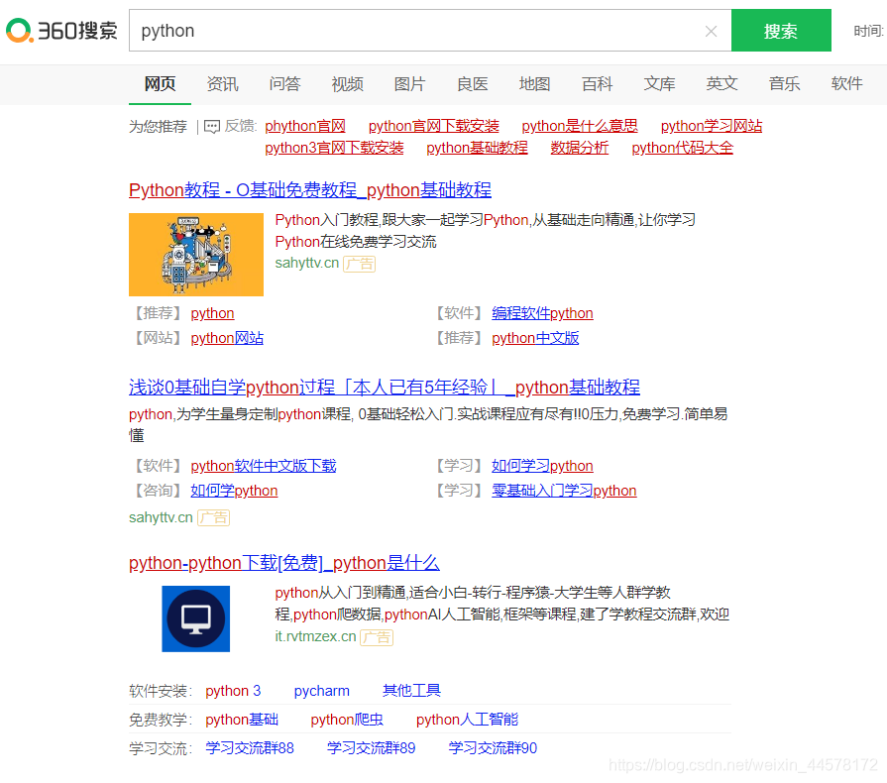Click the python基础教程 suggestion link
The width and height of the screenshot is (887, 783).
477,149
